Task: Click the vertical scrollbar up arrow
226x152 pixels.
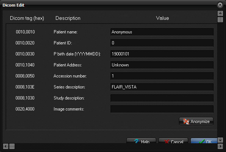Action: click(x=220, y=13)
